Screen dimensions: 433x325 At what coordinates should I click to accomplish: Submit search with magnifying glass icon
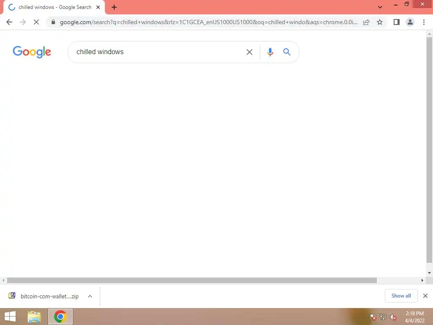(287, 52)
